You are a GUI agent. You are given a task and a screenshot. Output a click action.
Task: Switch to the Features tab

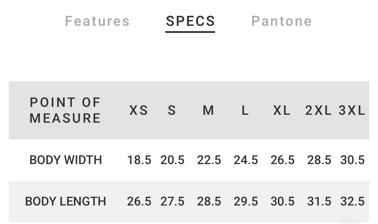97,21
